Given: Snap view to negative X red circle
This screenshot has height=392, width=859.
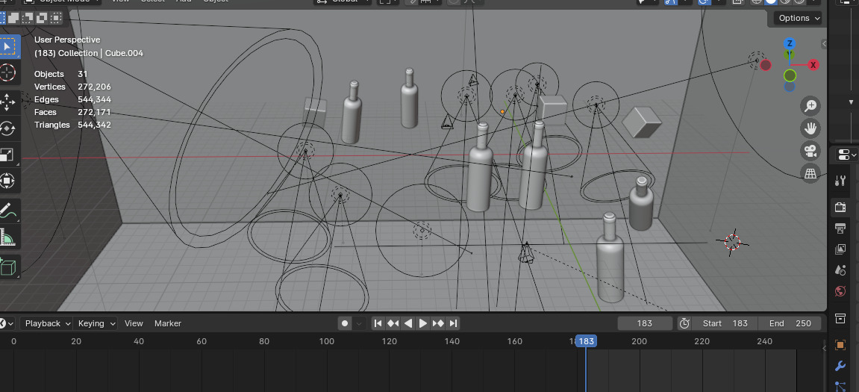Looking at the screenshot, I should [x=766, y=65].
